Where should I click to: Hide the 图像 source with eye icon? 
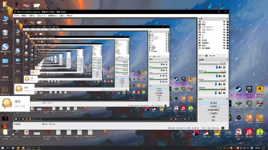pyautogui.click(x=224, y=24)
